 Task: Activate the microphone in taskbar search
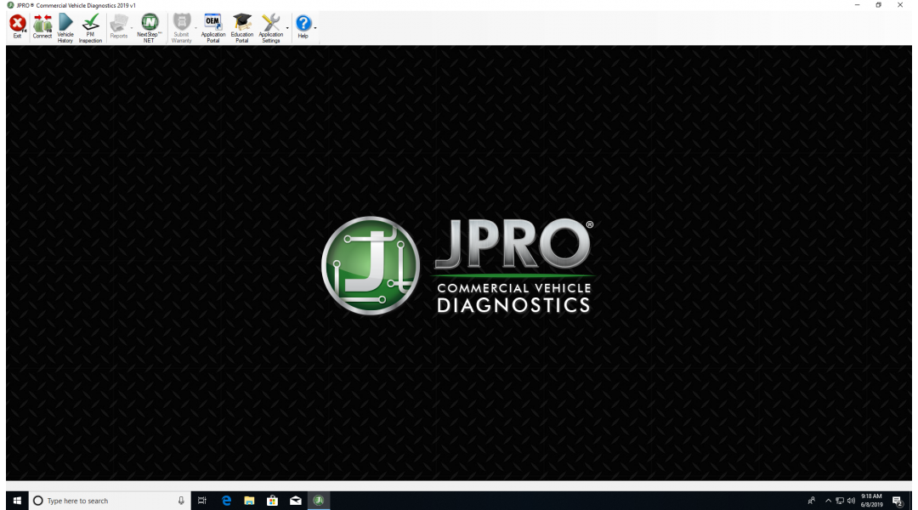181,501
